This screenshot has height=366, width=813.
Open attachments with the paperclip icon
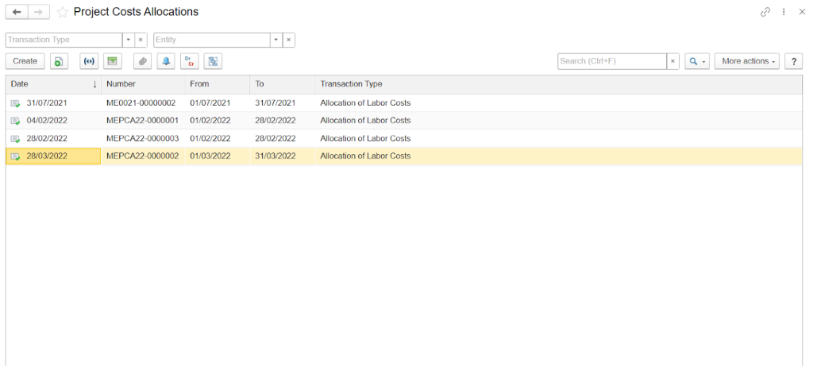[x=143, y=61]
